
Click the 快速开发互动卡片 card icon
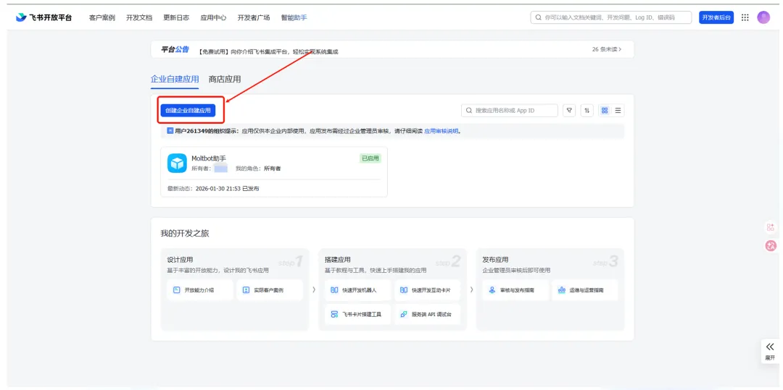tap(404, 290)
